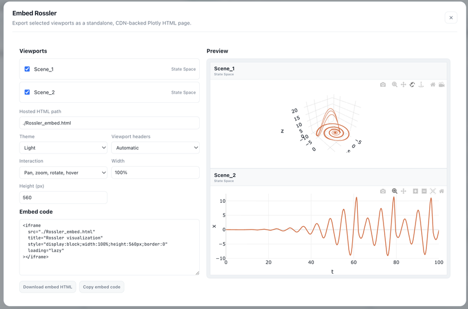Copy embed code to clipboard
The image size is (468, 309).
[102, 287]
